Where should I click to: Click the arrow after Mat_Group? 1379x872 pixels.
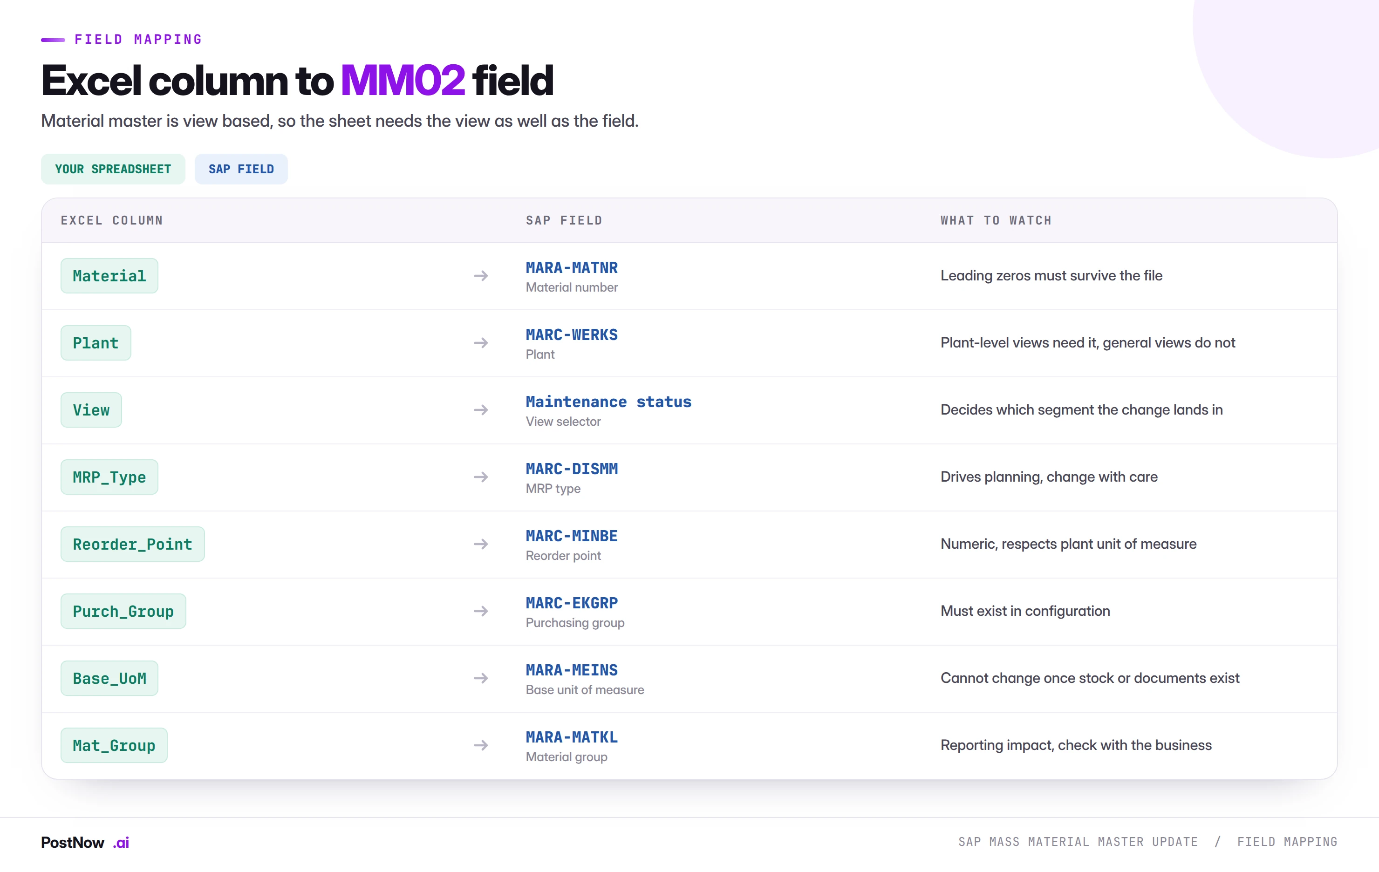click(480, 745)
